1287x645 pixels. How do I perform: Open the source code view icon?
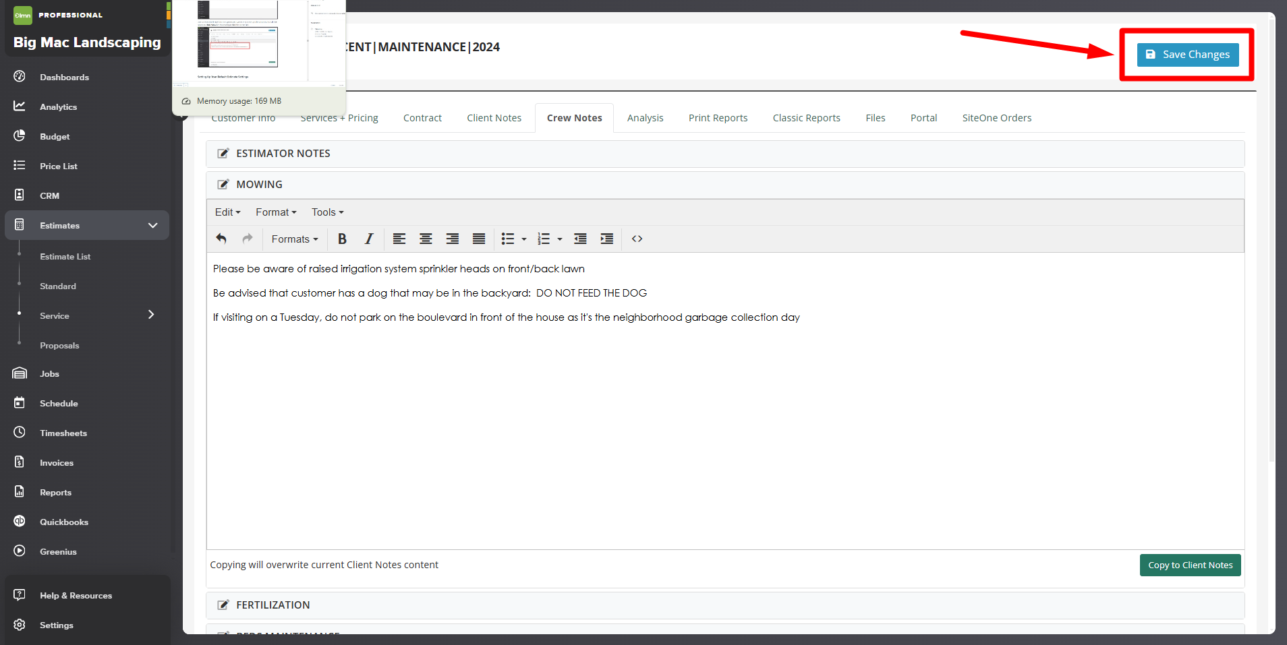click(x=637, y=239)
